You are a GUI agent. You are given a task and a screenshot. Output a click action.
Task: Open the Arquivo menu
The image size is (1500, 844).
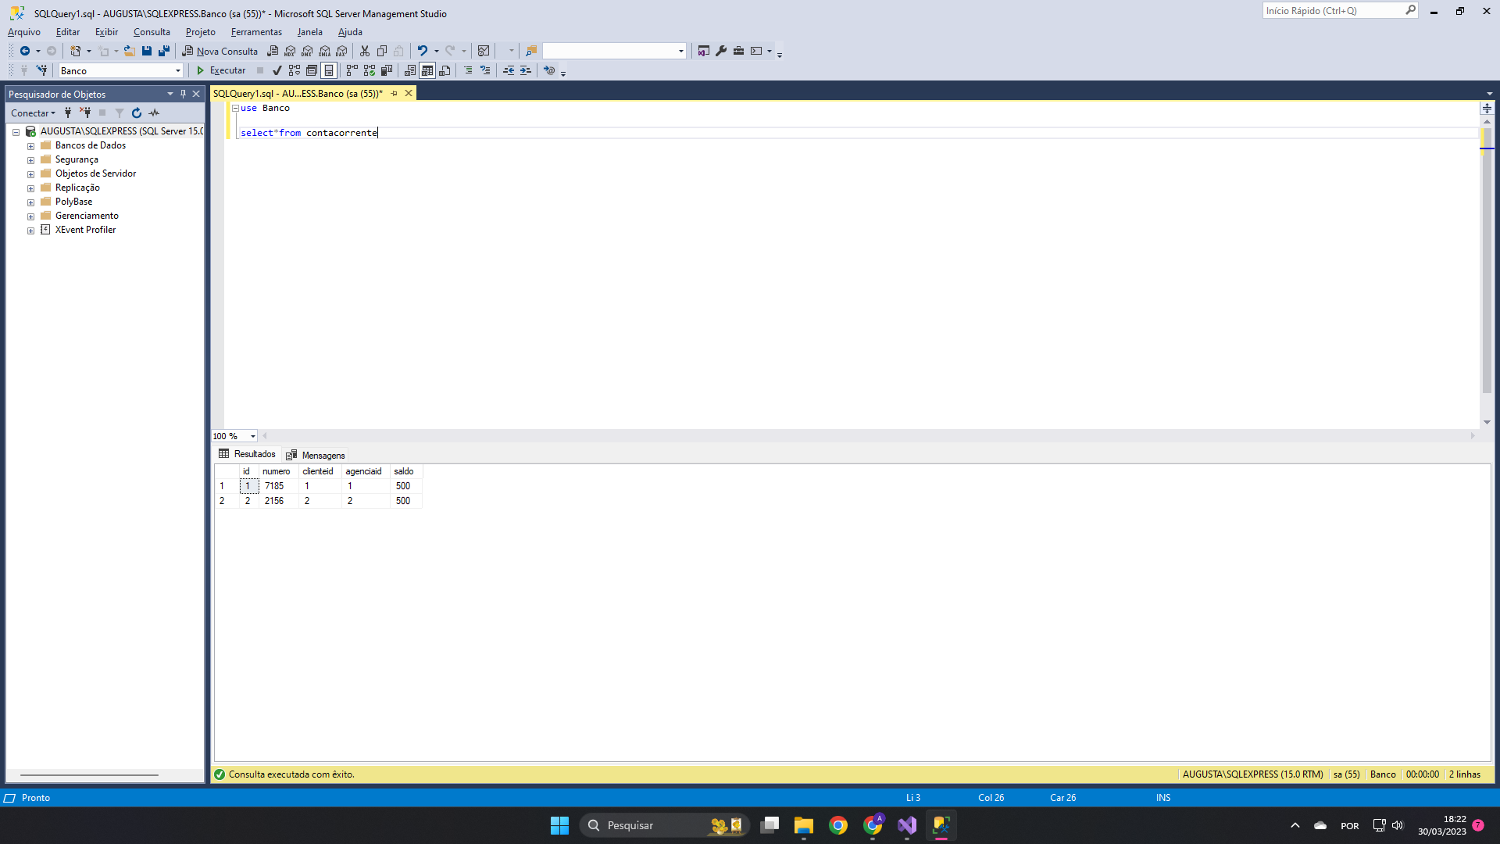(x=24, y=32)
